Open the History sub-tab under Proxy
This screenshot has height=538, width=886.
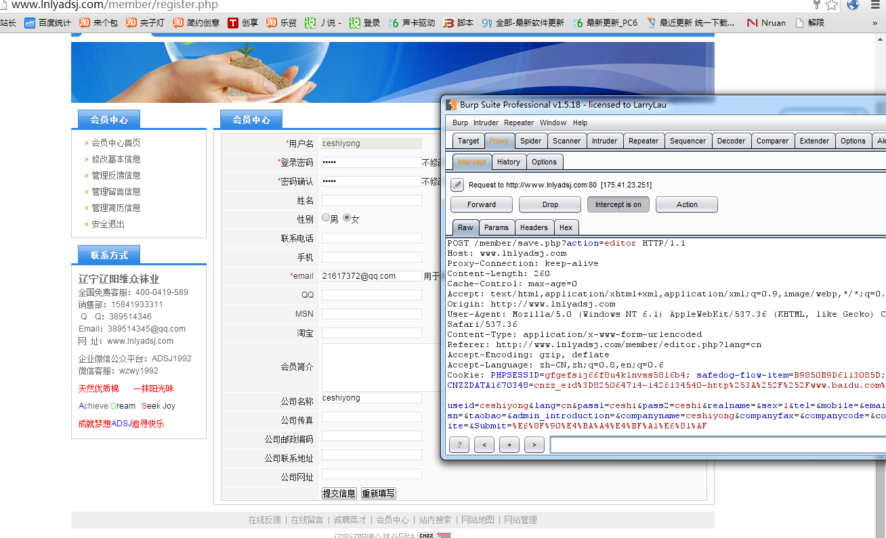tap(508, 162)
